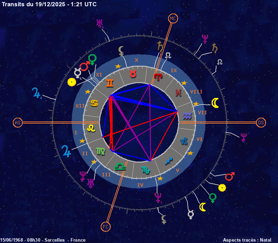Click the green Virgo zodiac sign
Viewport: 278px width, 243px height.
tap(100, 151)
